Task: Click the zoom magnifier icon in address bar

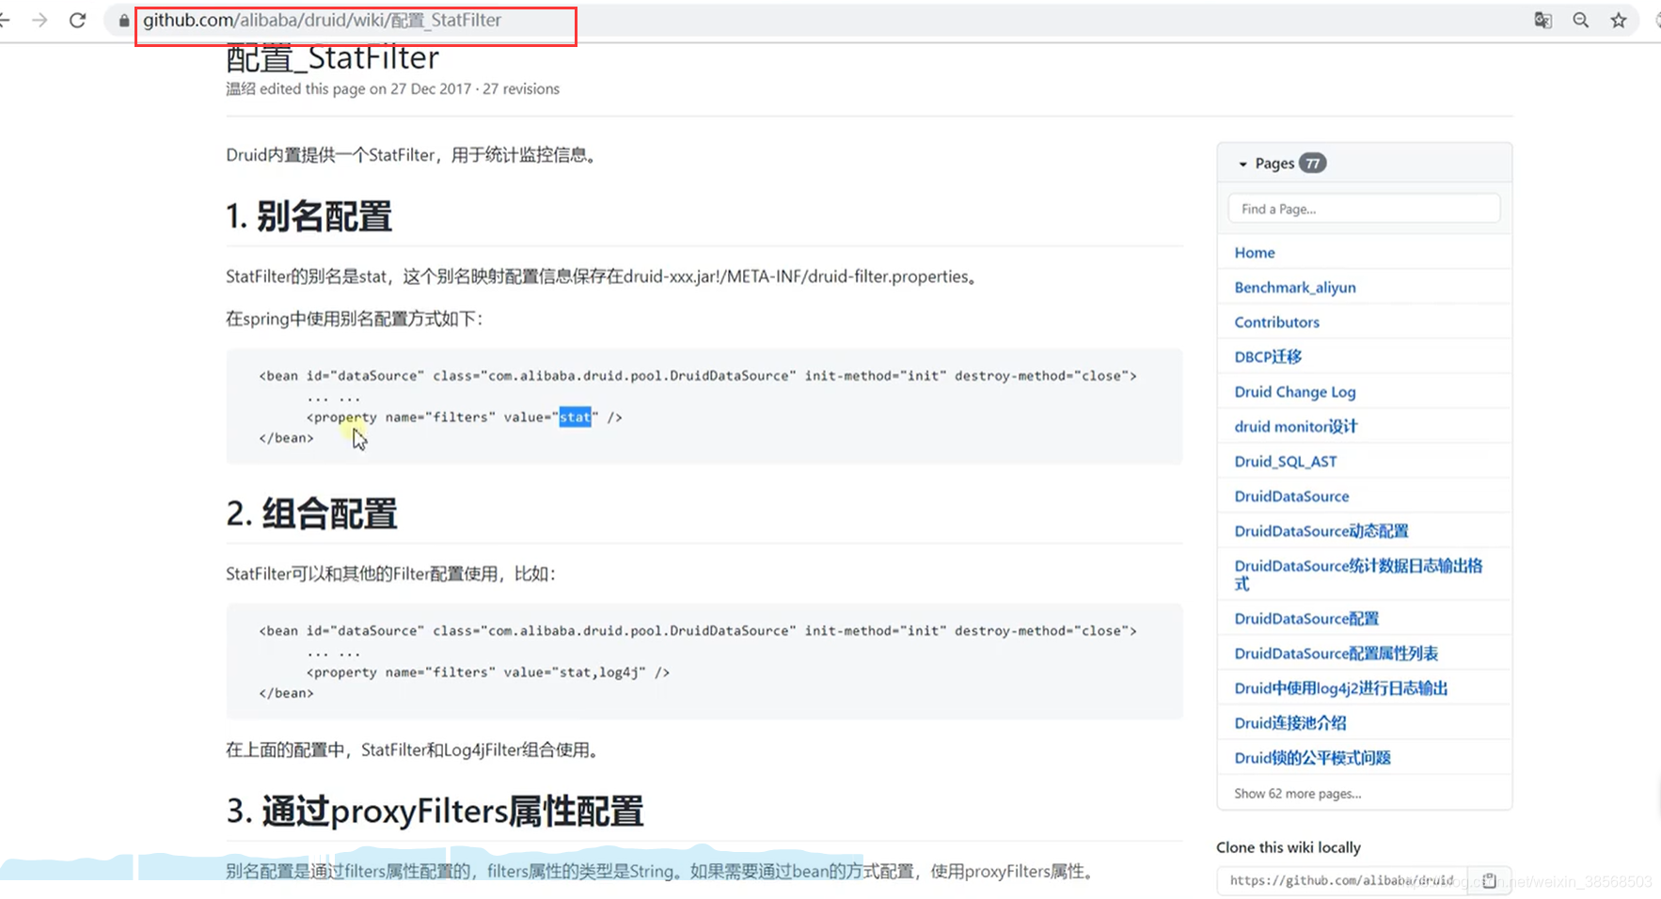Action: click(x=1581, y=20)
